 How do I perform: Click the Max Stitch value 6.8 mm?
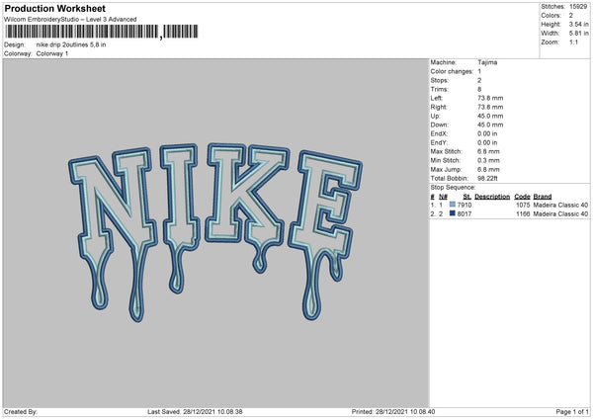[x=488, y=151]
